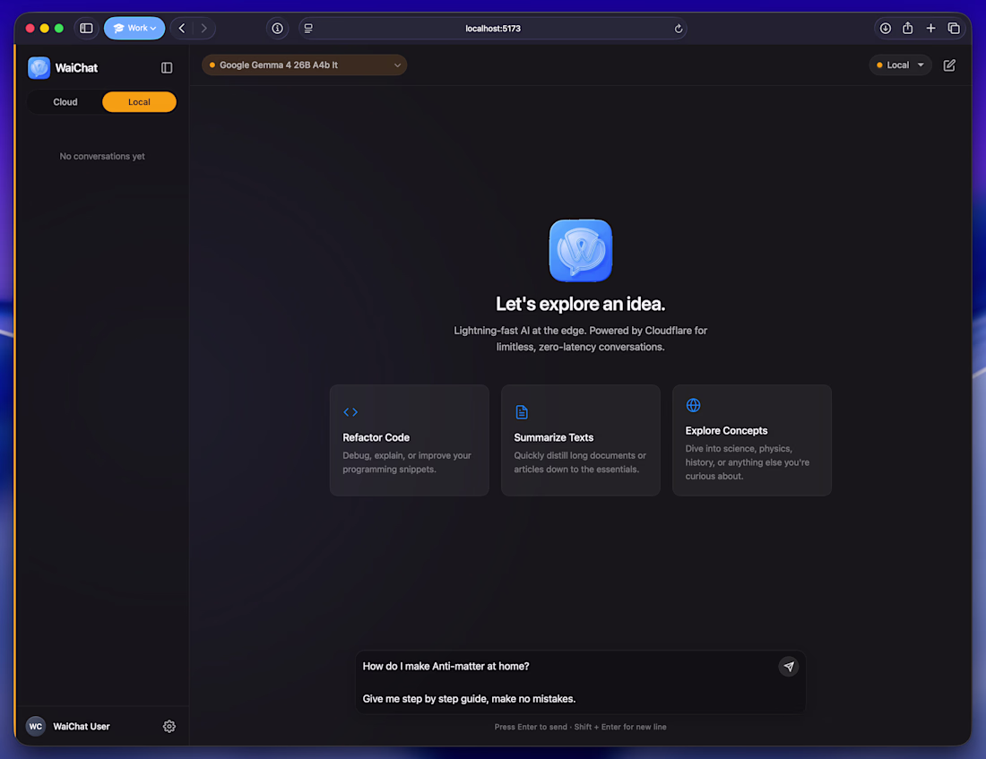Toggle Safari sidebar button
This screenshot has height=759, width=986.
pos(86,29)
